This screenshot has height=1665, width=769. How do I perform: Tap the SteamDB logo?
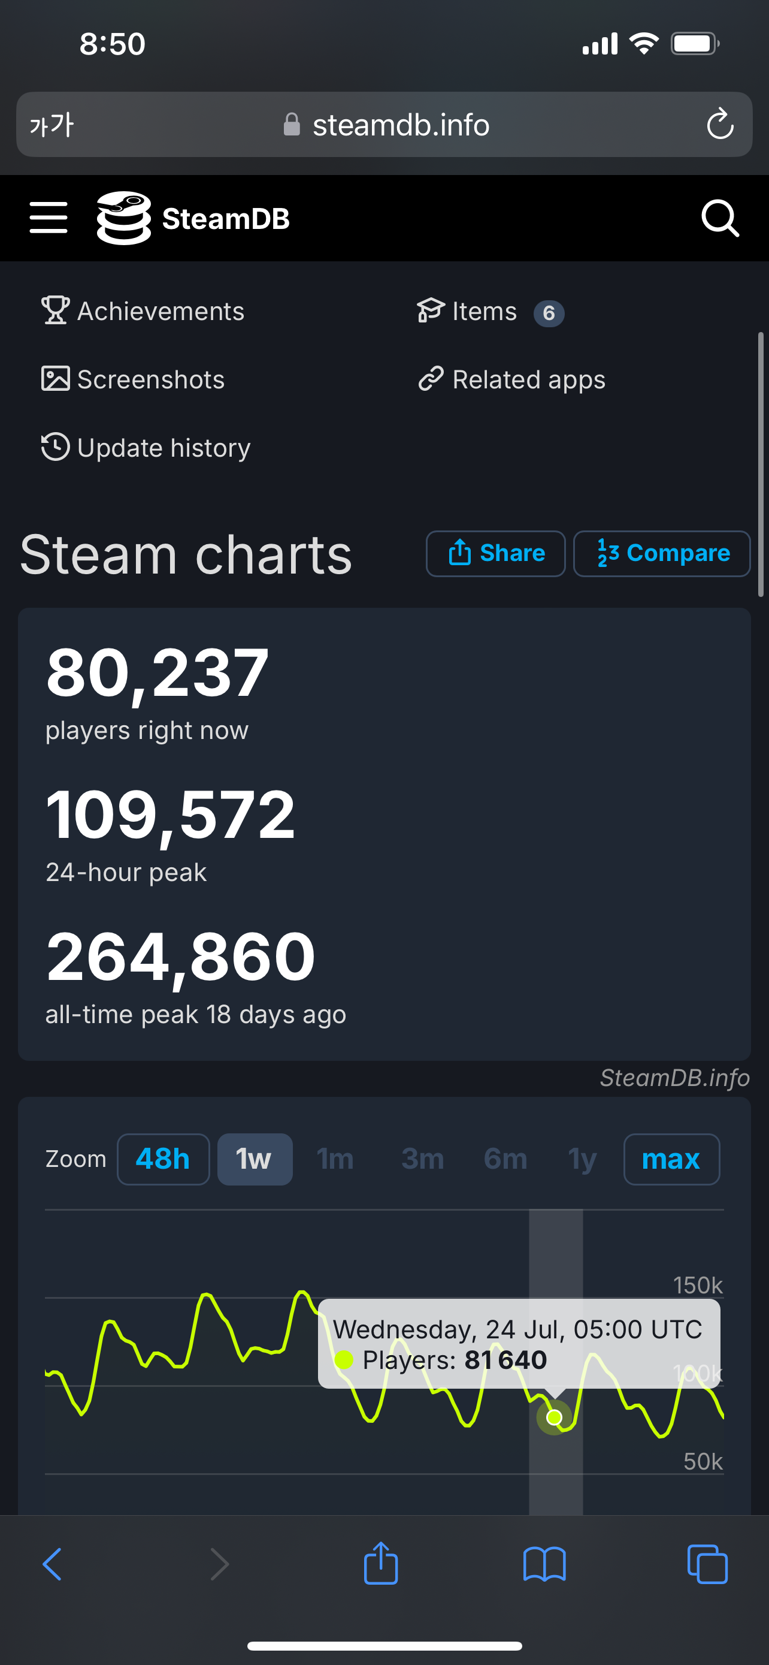(193, 219)
